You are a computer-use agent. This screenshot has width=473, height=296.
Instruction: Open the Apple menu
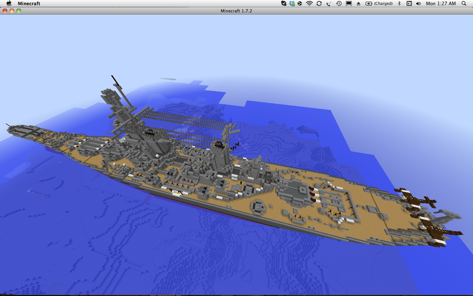[x=9, y=3]
